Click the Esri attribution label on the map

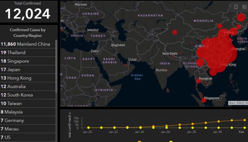point(238,103)
